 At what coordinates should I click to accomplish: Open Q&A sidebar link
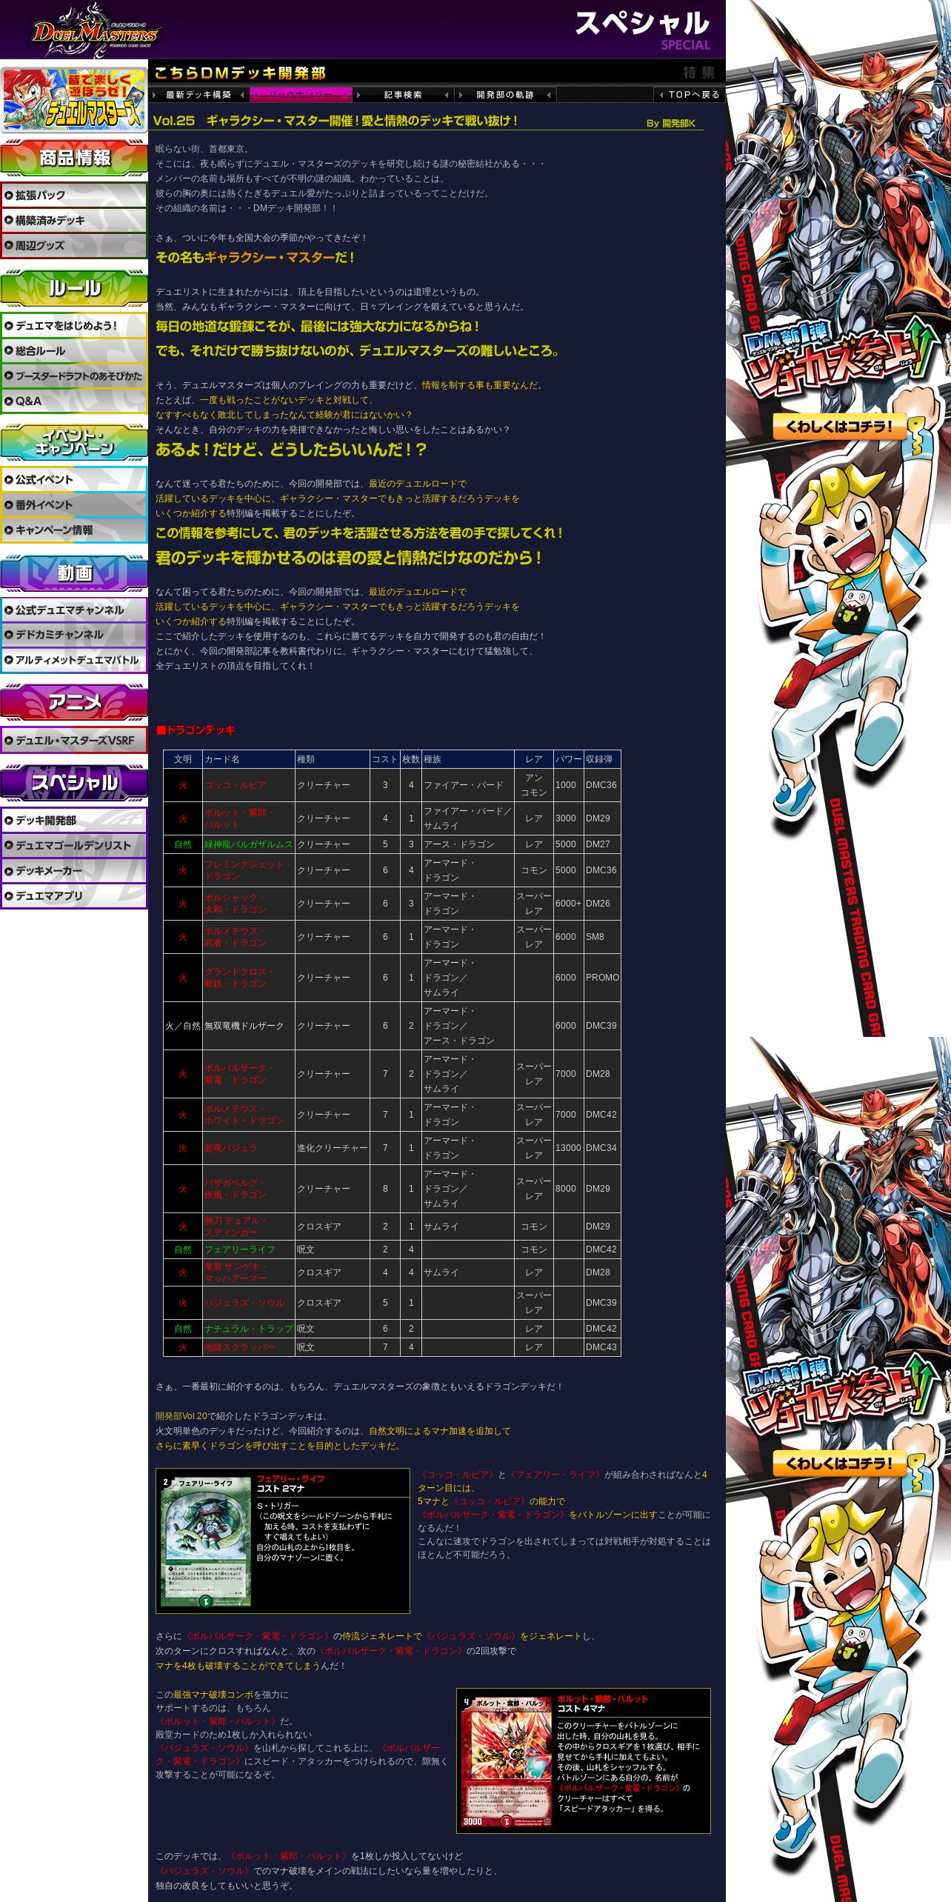(74, 401)
